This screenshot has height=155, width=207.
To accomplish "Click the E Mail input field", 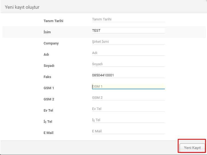I will [x=128, y=131].
